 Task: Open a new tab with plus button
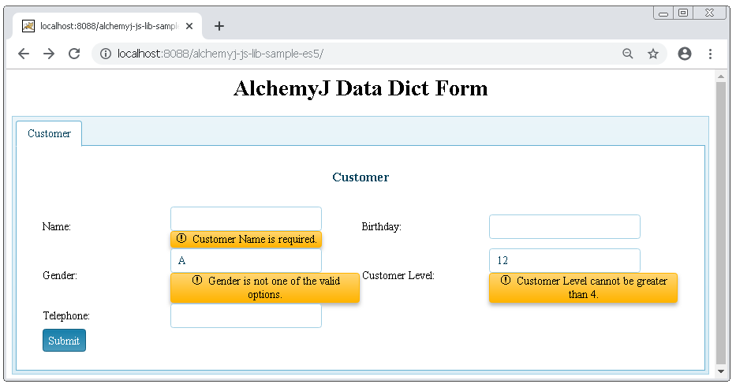tap(219, 26)
